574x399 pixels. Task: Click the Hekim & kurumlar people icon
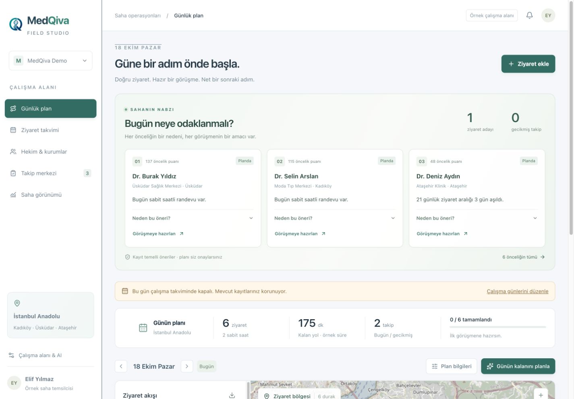[x=13, y=152]
